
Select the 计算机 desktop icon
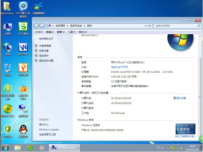[8, 28]
